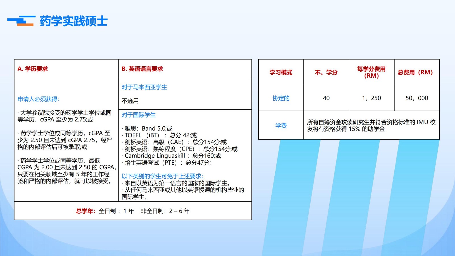455x256 pixels.
Task: Click the credits cell 40
Action: click(326, 98)
